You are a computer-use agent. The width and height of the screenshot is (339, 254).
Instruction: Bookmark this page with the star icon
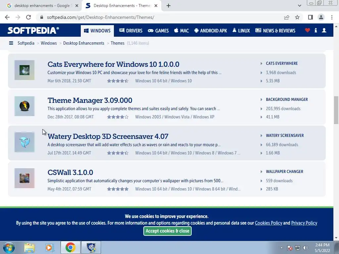click(x=297, y=17)
